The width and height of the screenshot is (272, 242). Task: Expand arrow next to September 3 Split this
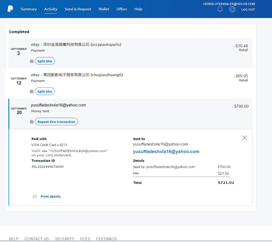click(32, 61)
